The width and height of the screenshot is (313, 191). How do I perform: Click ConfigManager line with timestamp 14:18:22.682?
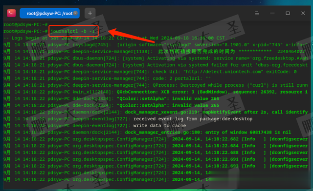click(156, 139)
